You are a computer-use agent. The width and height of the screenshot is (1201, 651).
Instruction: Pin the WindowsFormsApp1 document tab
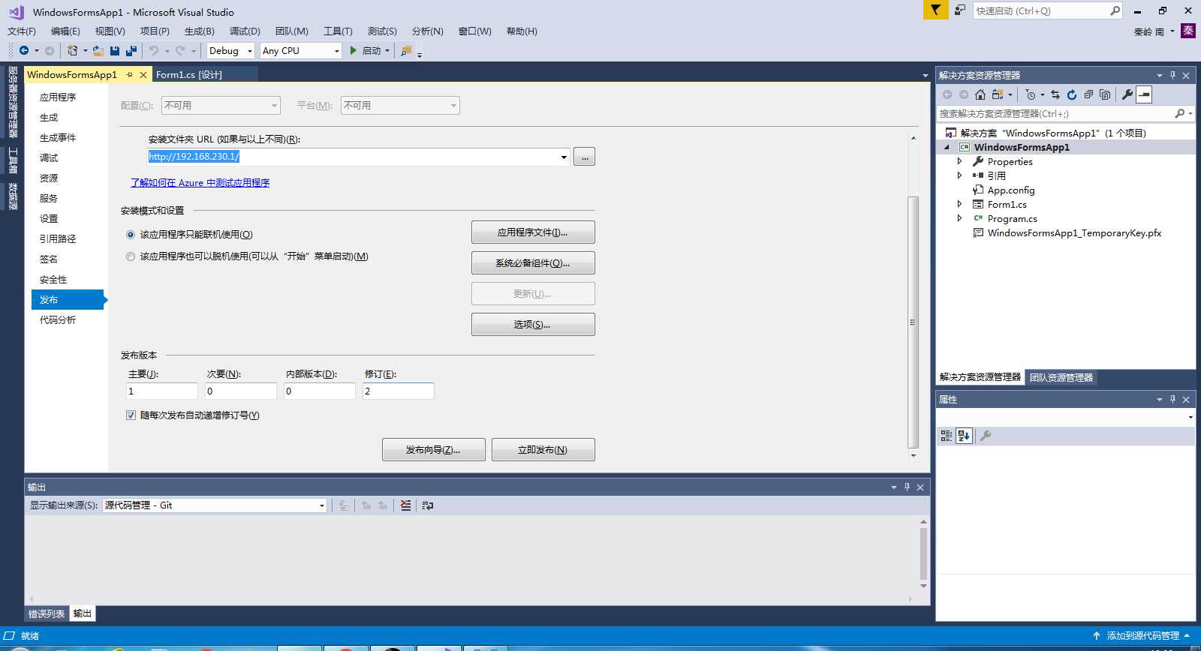(x=129, y=75)
